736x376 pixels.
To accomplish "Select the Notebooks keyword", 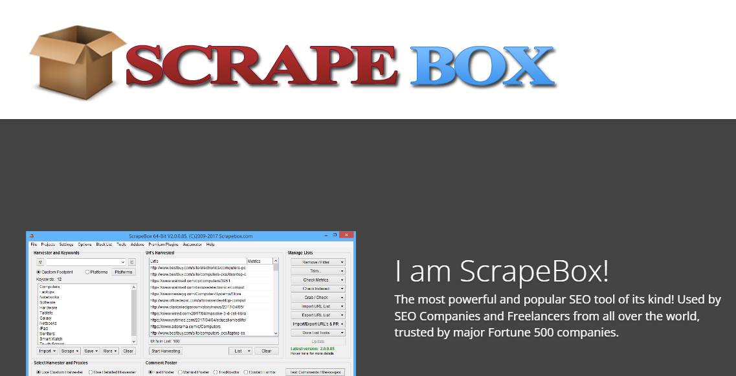I will pos(49,297).
